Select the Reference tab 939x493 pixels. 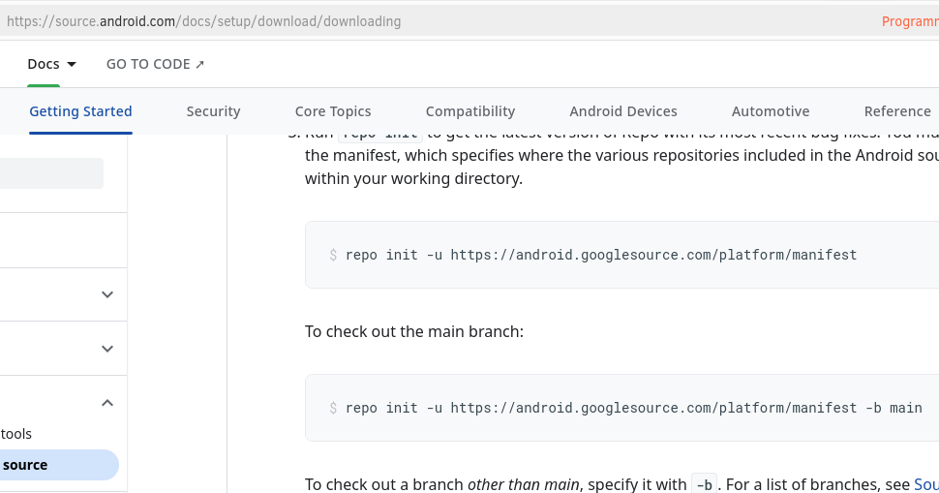(897, 111)
